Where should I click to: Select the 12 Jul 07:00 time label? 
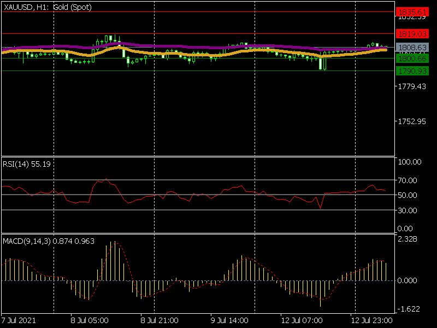tap(301, 320)
